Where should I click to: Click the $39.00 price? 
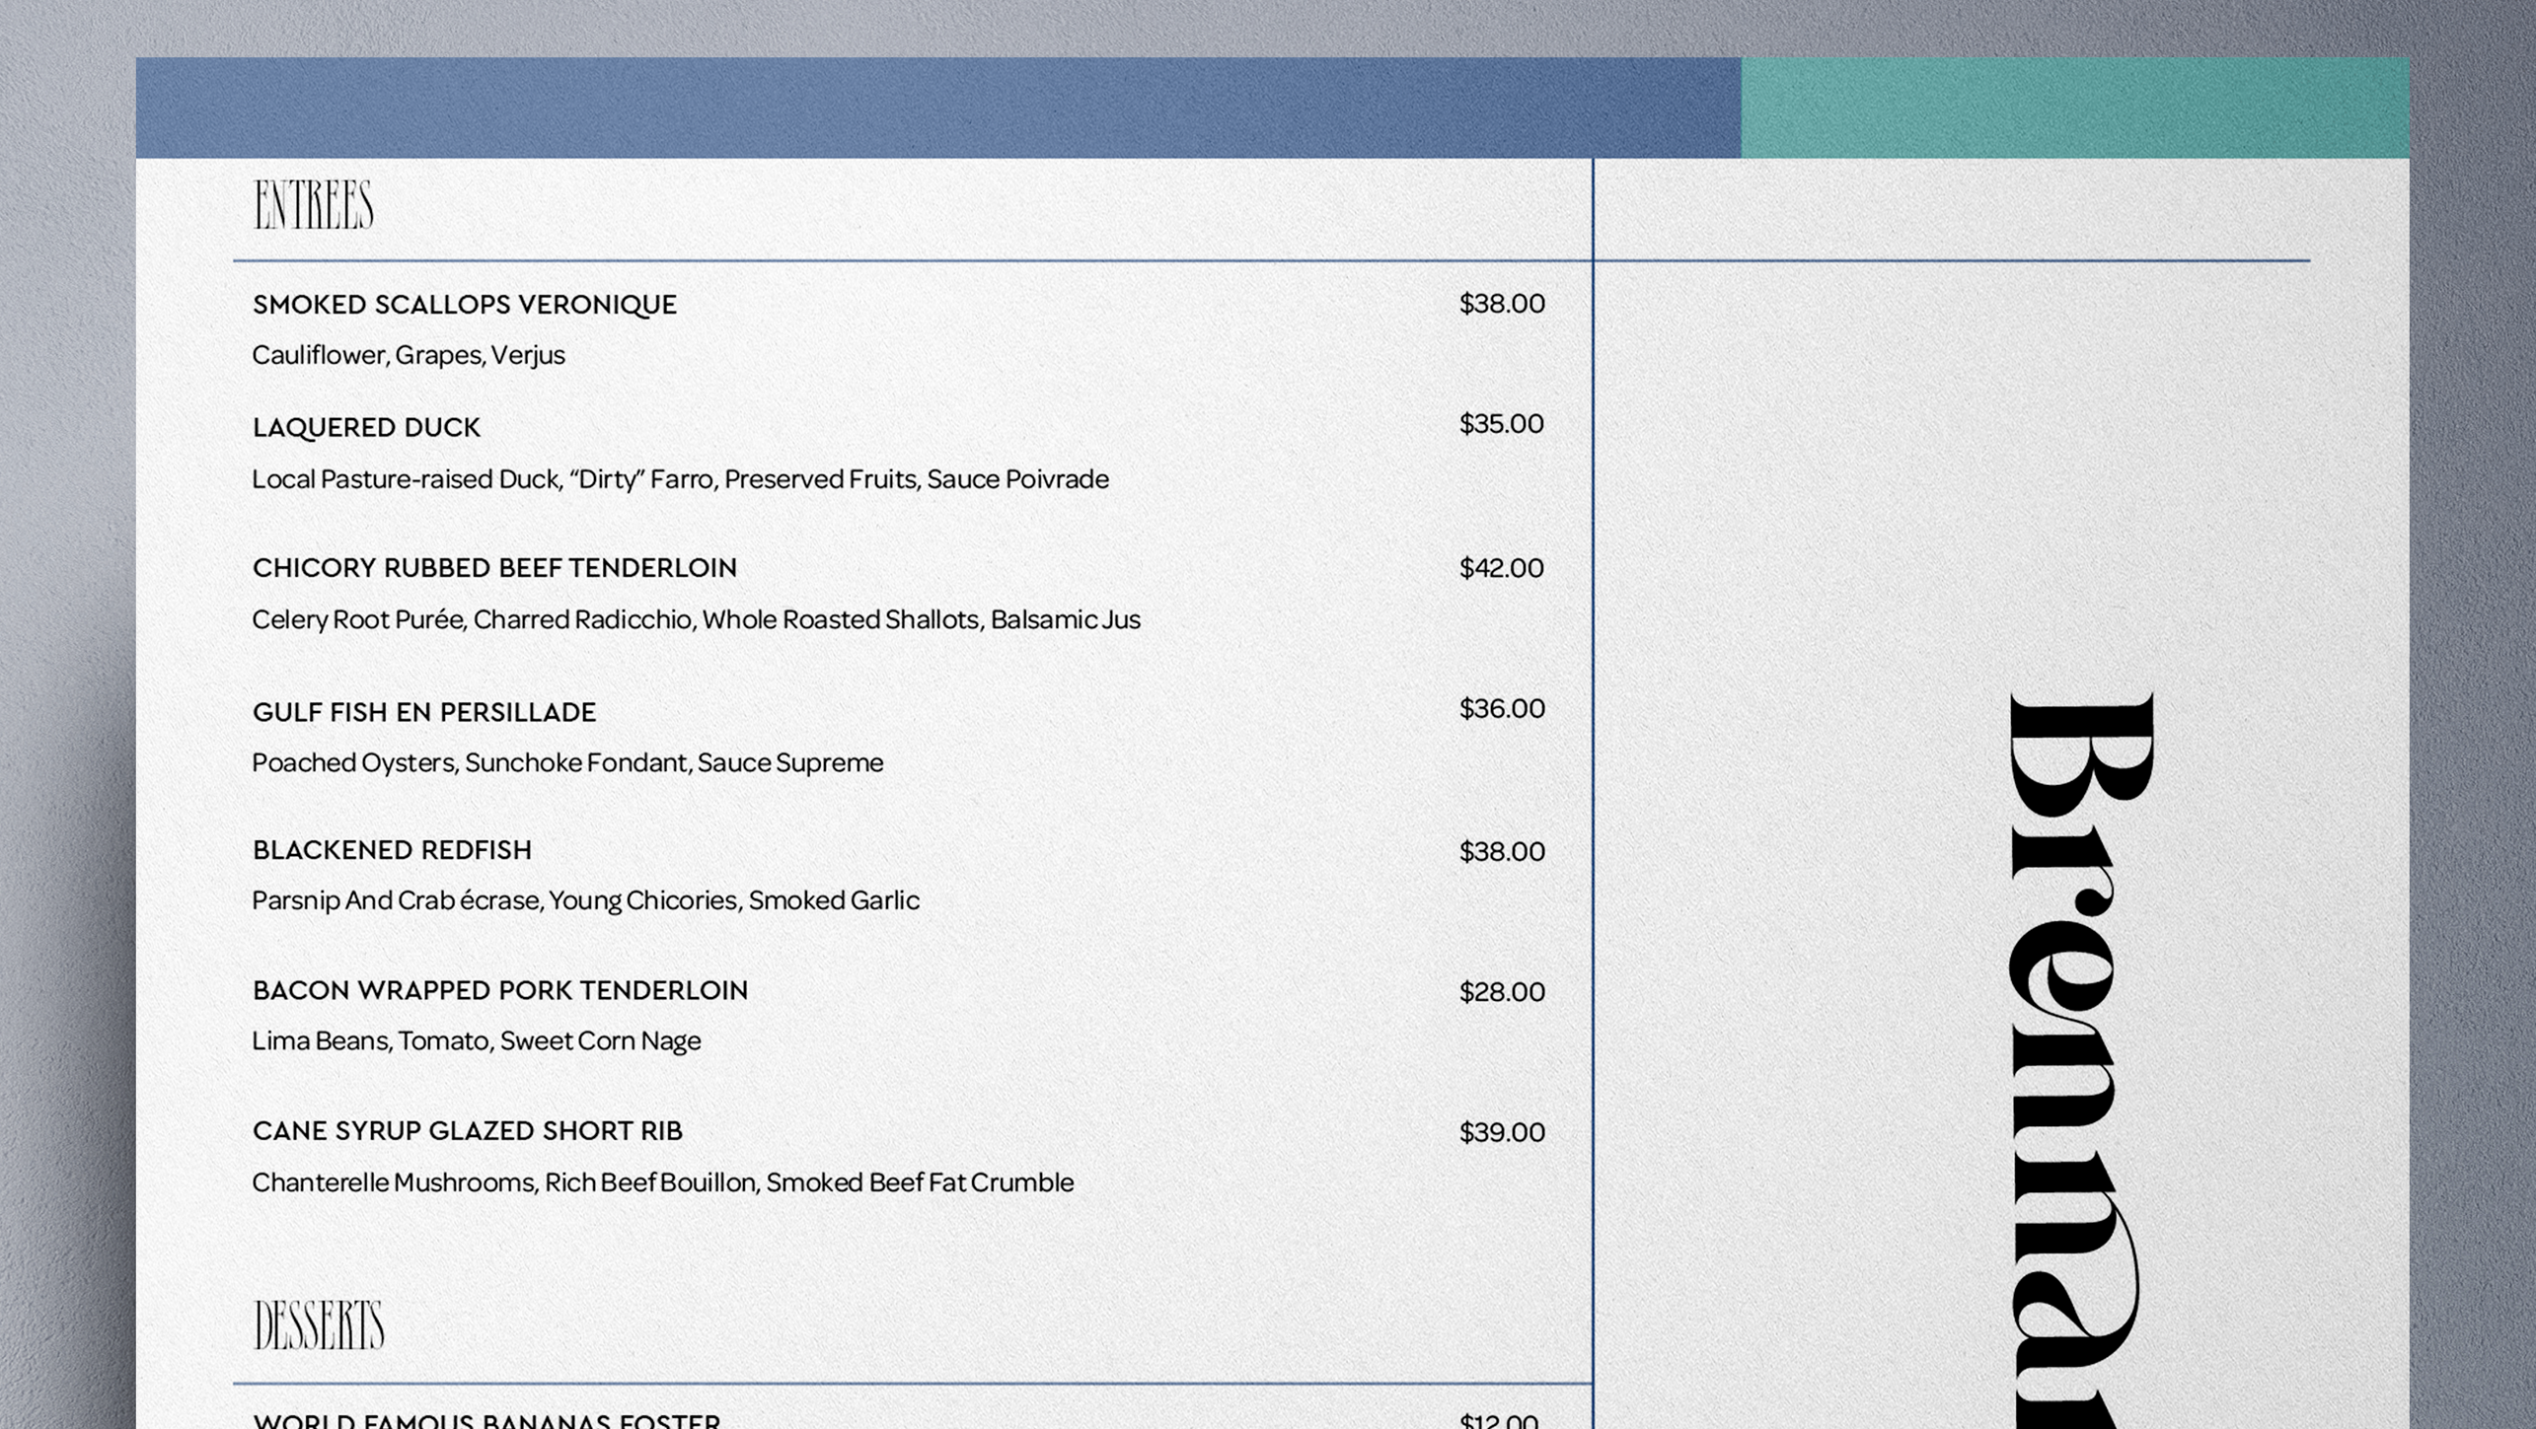pos(1502,1132)
